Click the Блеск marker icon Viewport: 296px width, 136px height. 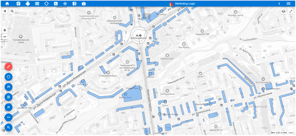[x=165, y=102]
